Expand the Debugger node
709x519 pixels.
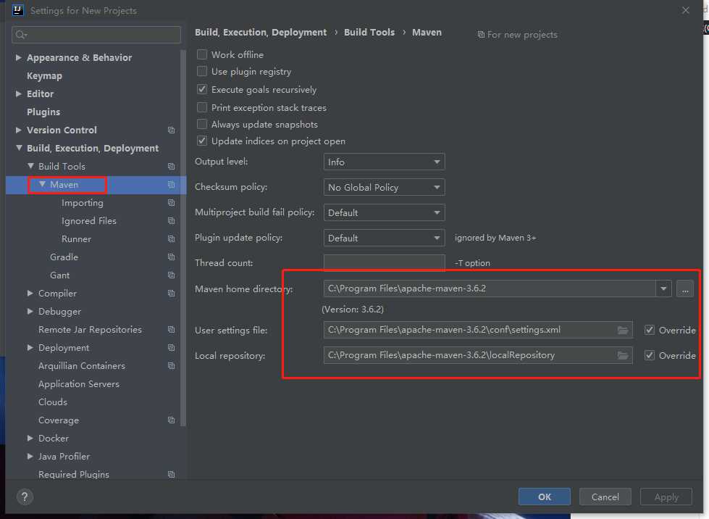(30, 311)
